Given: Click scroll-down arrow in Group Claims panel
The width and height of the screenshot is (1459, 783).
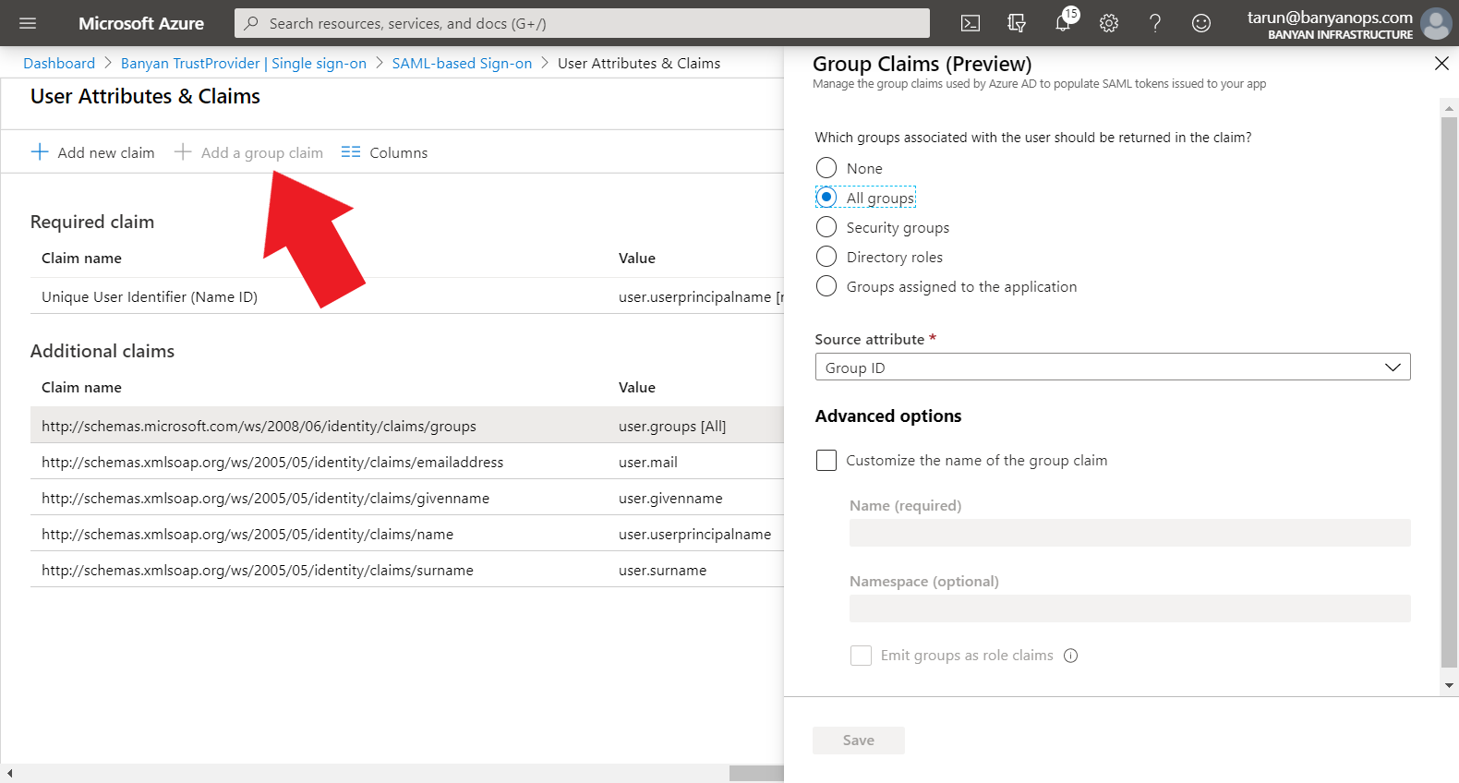Looking at the screenshot, I should point(1449,686).
